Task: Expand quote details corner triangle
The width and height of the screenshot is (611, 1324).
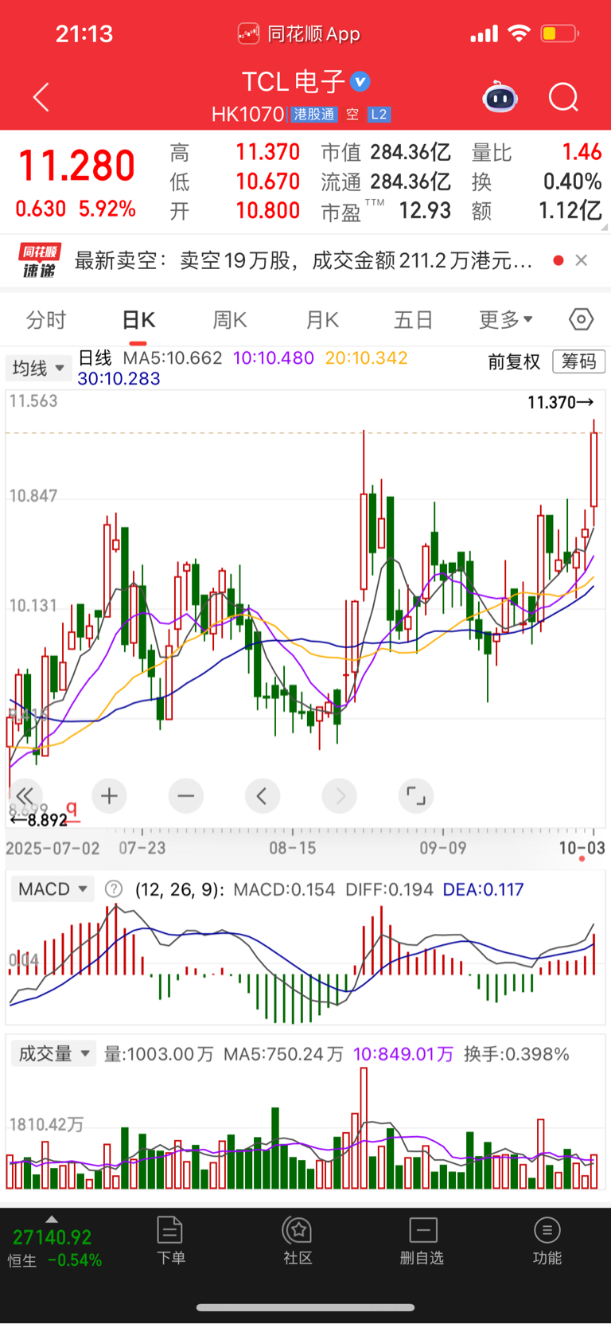Action: tap(605, 228)
